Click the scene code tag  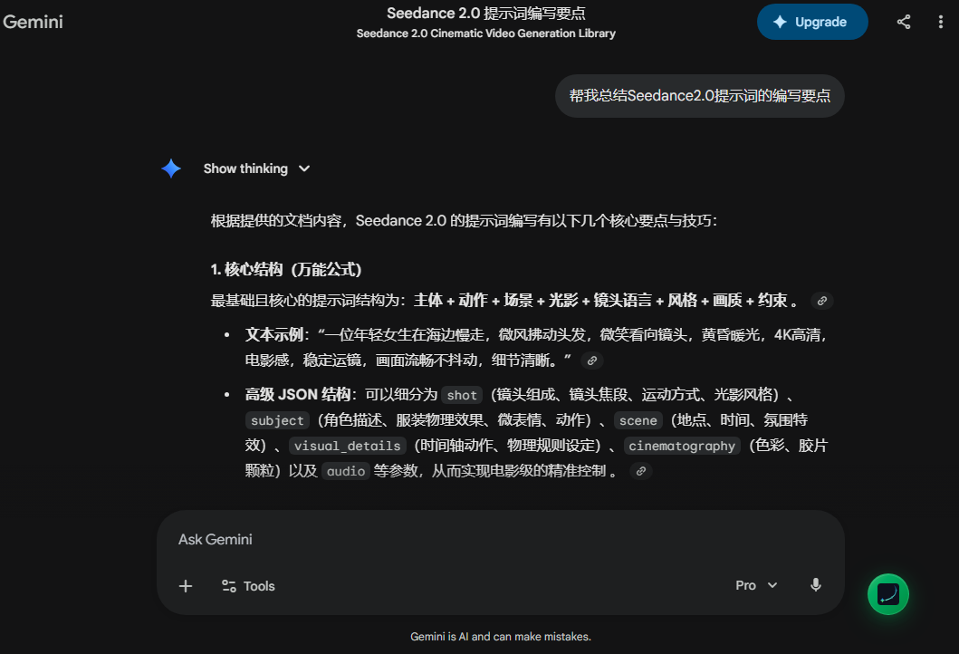pyautogui.click(x=638, y=421)
